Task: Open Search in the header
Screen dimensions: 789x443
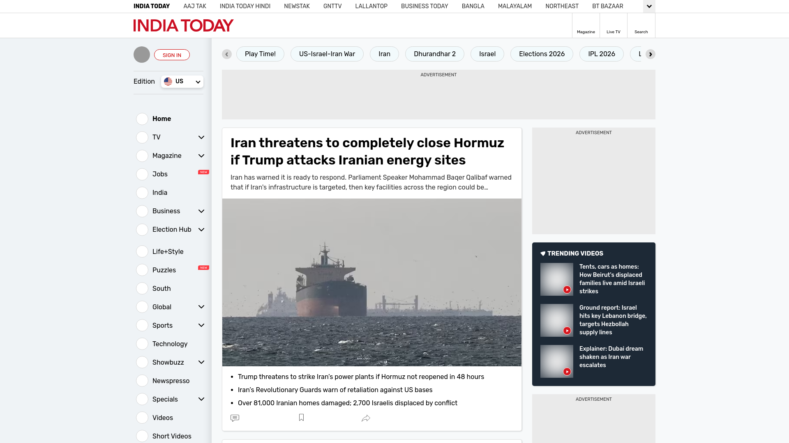Action: coord(641,25)
